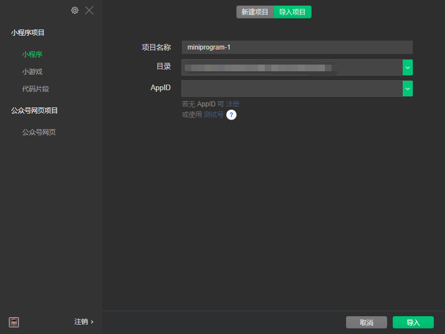
Task: Open the 目录 dropdown arrow
Action: pyautogui.click(x=408, y=67)
